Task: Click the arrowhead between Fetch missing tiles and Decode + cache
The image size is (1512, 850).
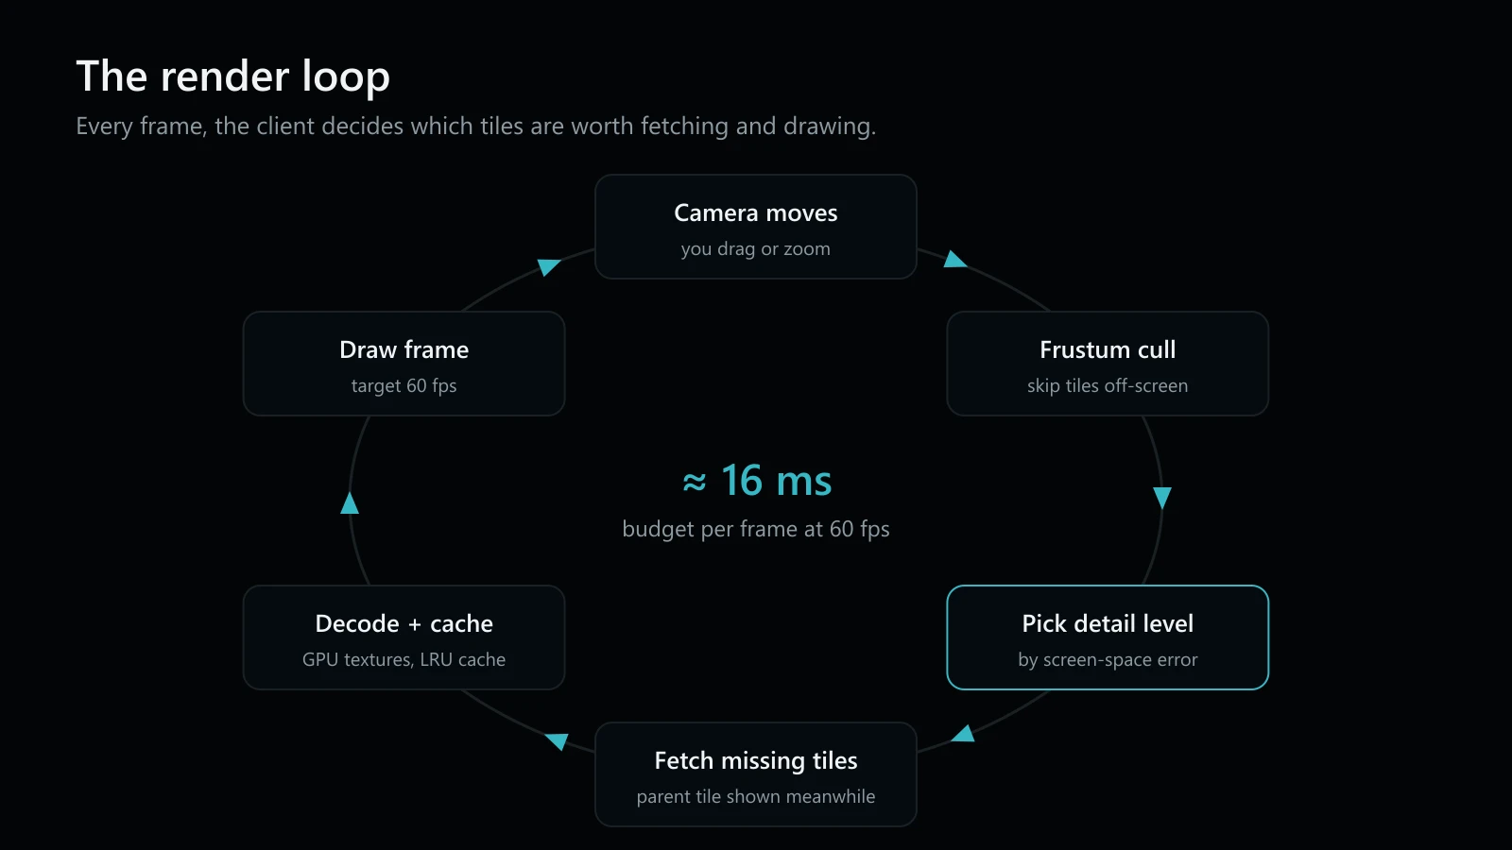Action: click(558, 741)
